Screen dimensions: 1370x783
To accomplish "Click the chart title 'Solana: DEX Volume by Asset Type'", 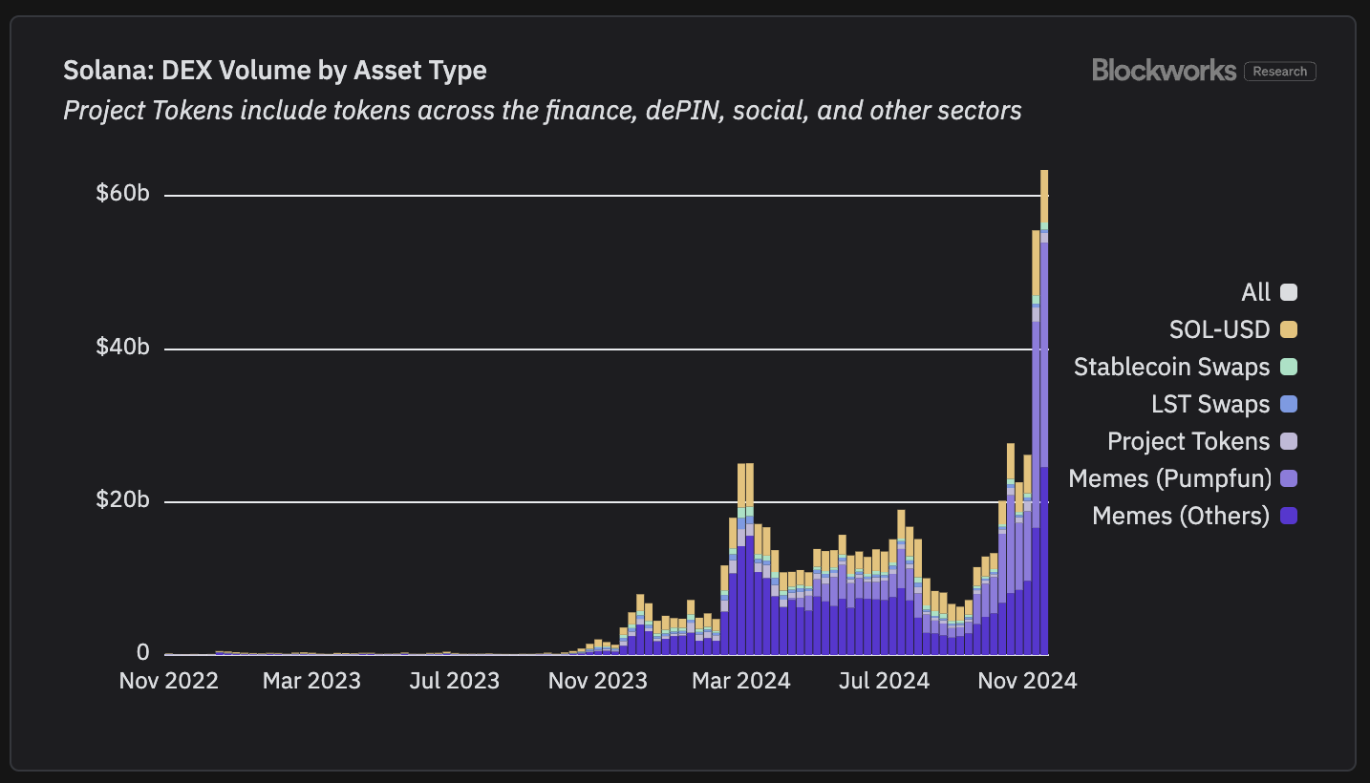I will click(275, 71).
